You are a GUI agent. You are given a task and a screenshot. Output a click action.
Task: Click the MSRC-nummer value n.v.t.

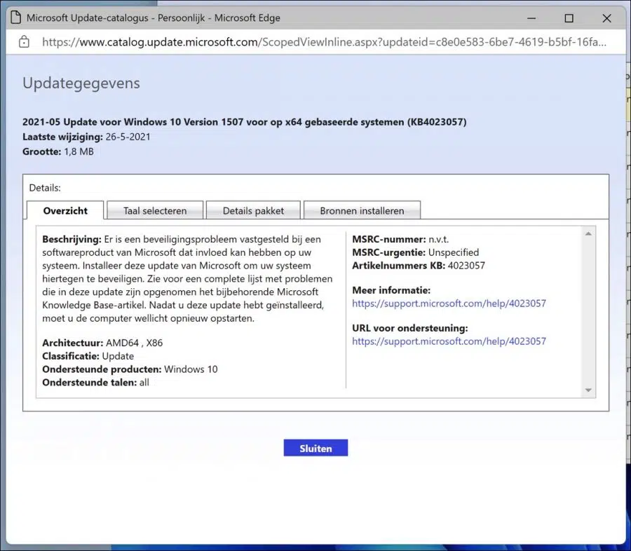coord(439,239)
